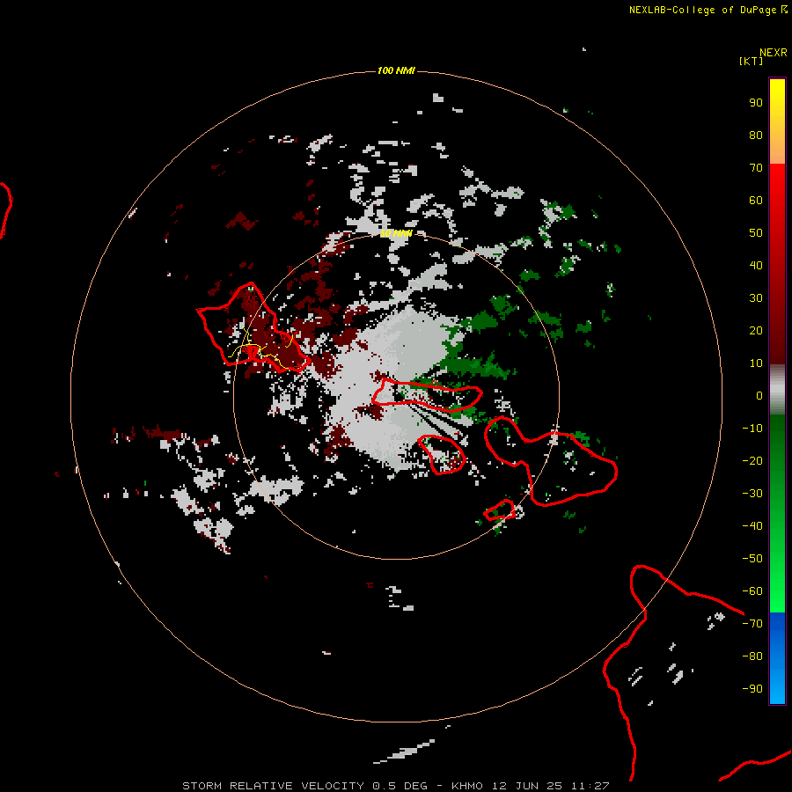This screenshot has height=792, width=792.
Task: Pick the blue segment of the color bar
Action: tap(777, 658)
